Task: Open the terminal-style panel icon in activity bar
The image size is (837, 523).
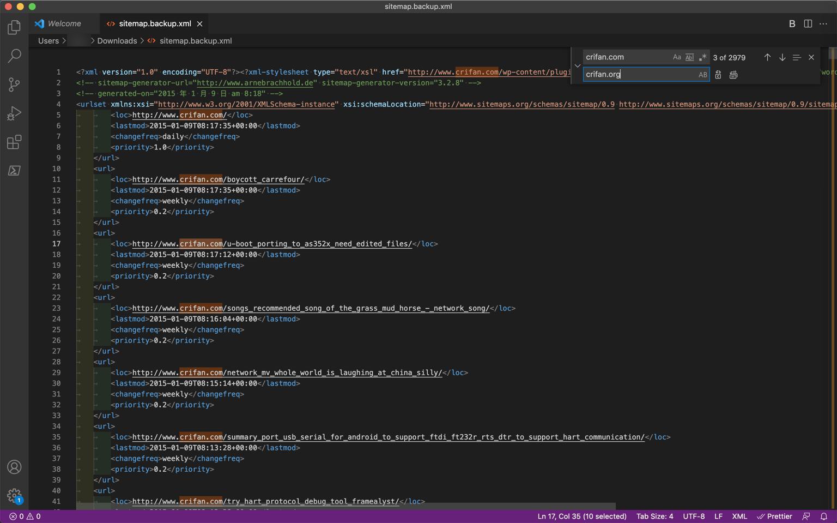Action: 14,171
